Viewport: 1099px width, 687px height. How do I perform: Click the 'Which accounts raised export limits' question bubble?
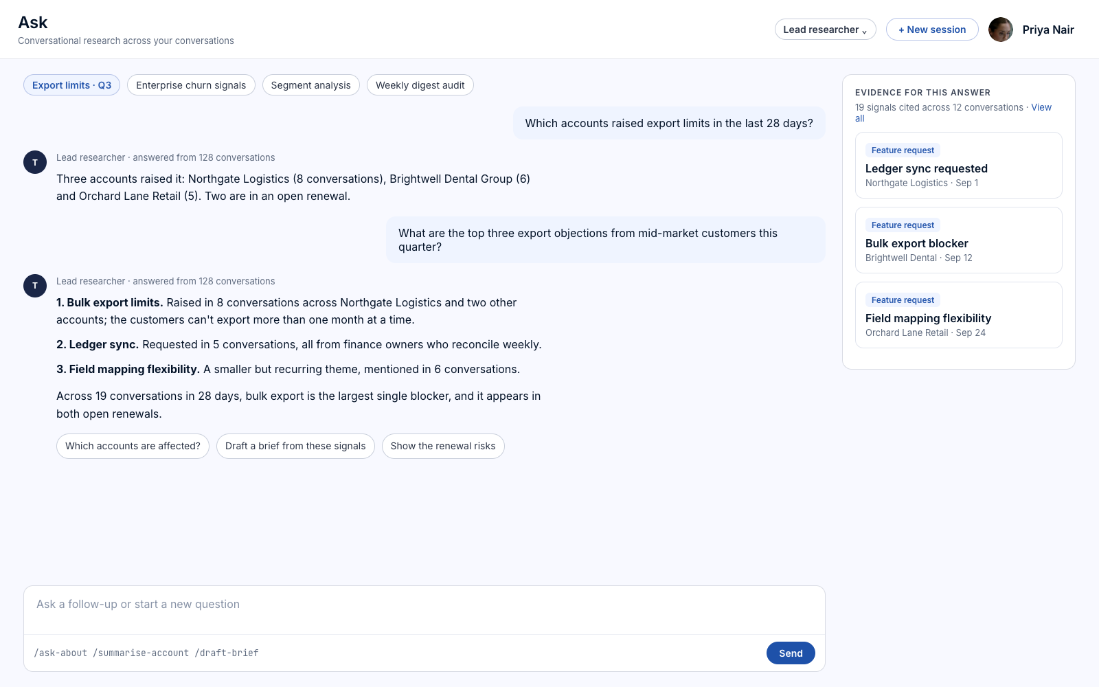pos(669,123)
